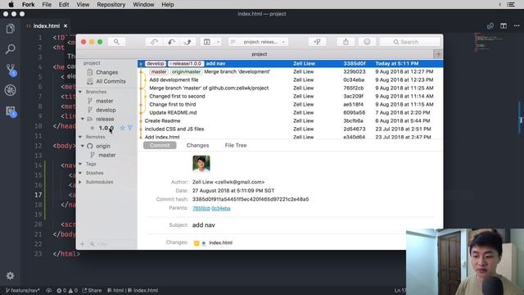Screen dimensions: 524x295
Task: Open project release branch selector dropdown
Action: pyautogui.click(x=258, y=42)
